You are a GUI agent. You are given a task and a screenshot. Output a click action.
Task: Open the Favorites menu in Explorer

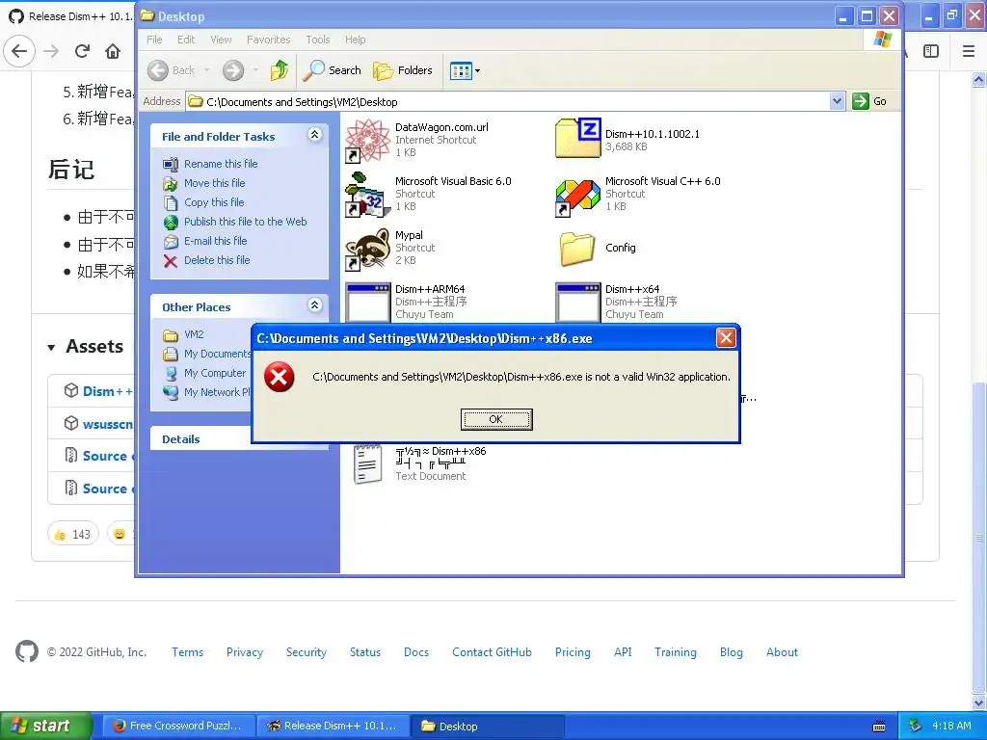pyautogui.click(x=269, y=40)
